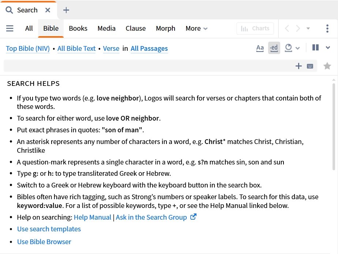338x254 pixels.
Task: Open Ask in the Search Group link
Action: [151, 217]
